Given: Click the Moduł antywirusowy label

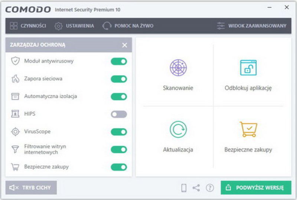Looking at the screenshot, I should pyautogui.click(x=49, y=61).
